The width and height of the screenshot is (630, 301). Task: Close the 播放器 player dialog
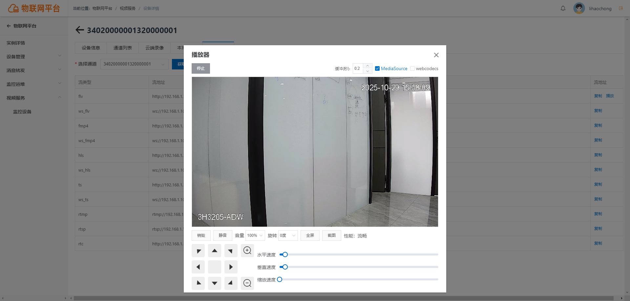pyautogui.click(x=436, y=55)
